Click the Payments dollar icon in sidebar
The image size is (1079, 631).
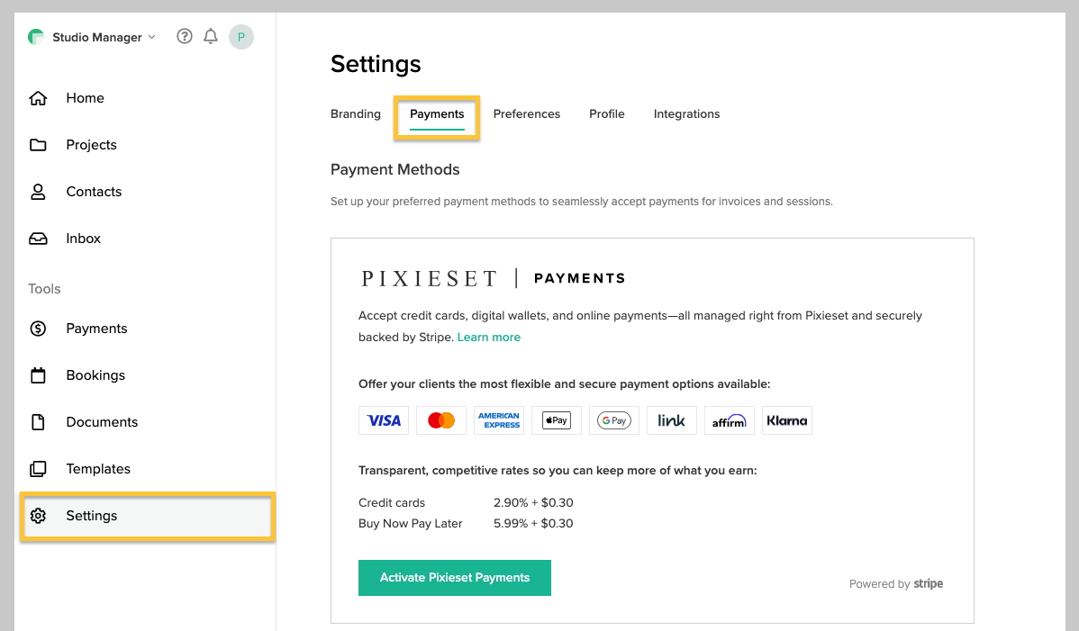click(x=38, y=329)
